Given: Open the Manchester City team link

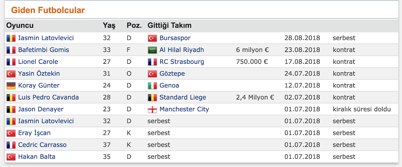Looking at the screenshot, I should [x=184, y=109].
